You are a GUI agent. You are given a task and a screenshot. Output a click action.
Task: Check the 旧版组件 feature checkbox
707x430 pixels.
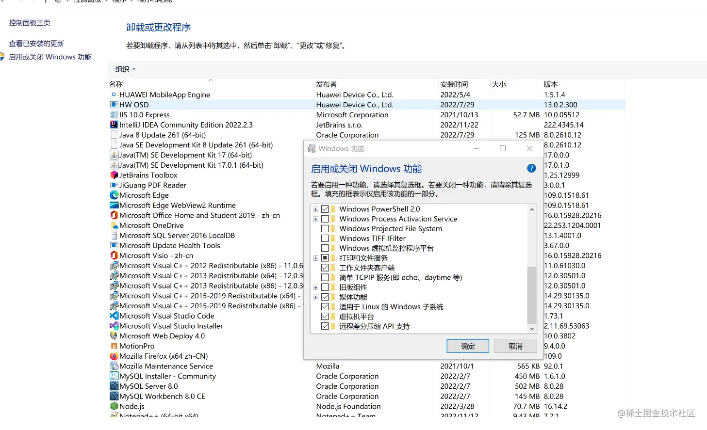pyautogui.click(x=325, y=287)
